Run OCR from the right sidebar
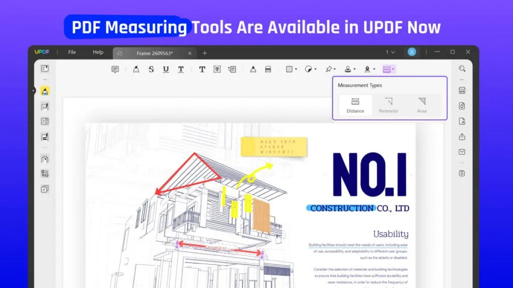The height and width of the screenshot is (288, 513). (x=462, y=90)
